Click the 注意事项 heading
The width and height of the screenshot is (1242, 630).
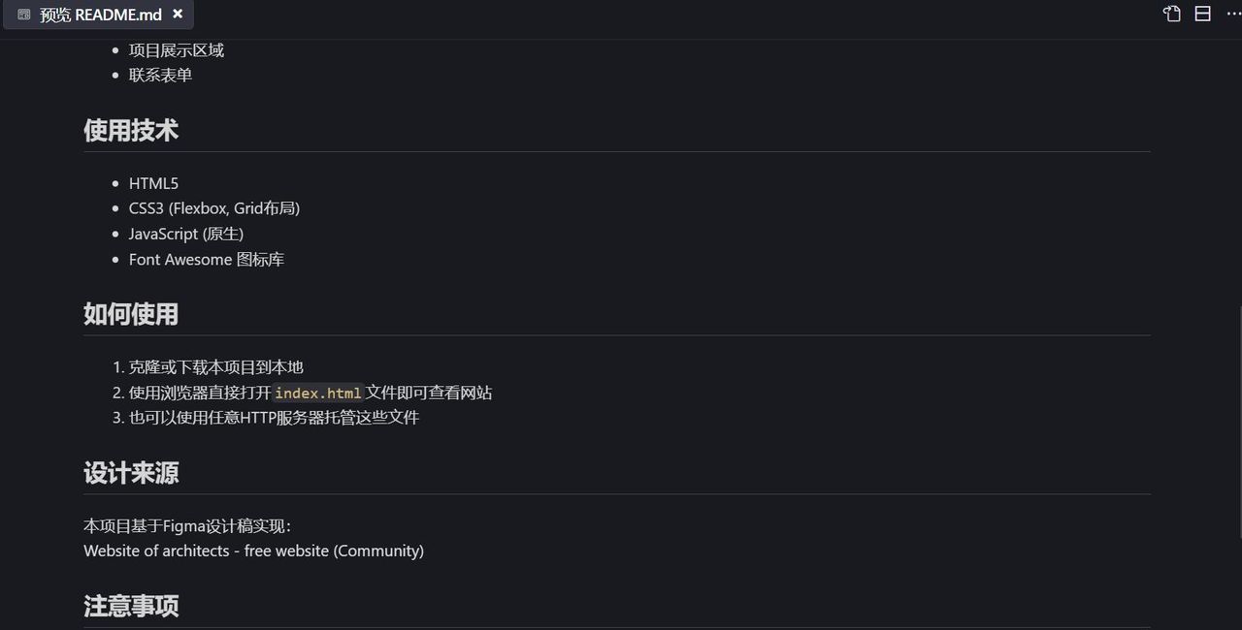pyautogui.click(x=131, y=607)
